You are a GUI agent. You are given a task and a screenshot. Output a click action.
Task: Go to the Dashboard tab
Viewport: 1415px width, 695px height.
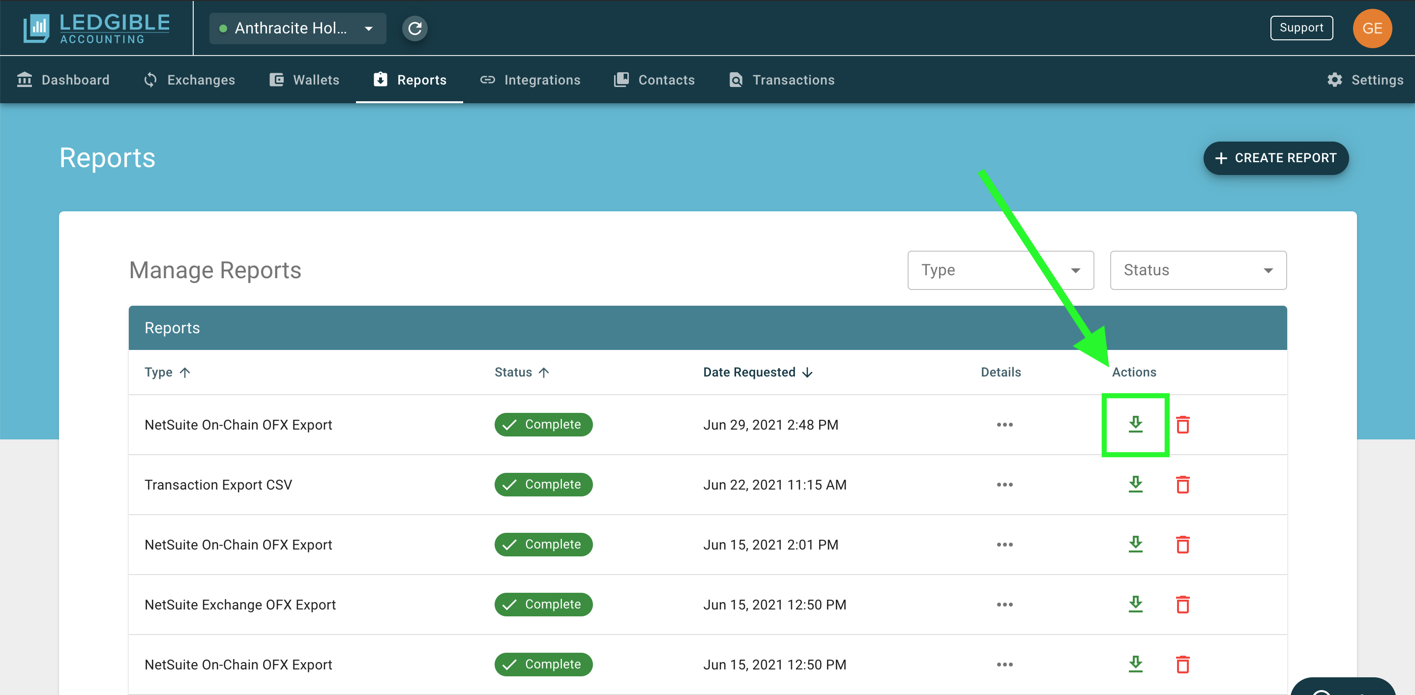[63, 80]
